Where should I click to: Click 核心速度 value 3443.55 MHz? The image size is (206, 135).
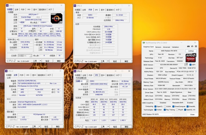click(25, 42)
